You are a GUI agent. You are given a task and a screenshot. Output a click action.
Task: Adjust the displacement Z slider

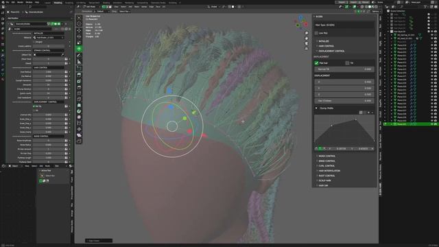pyautogui.click(x=344, y=95)
